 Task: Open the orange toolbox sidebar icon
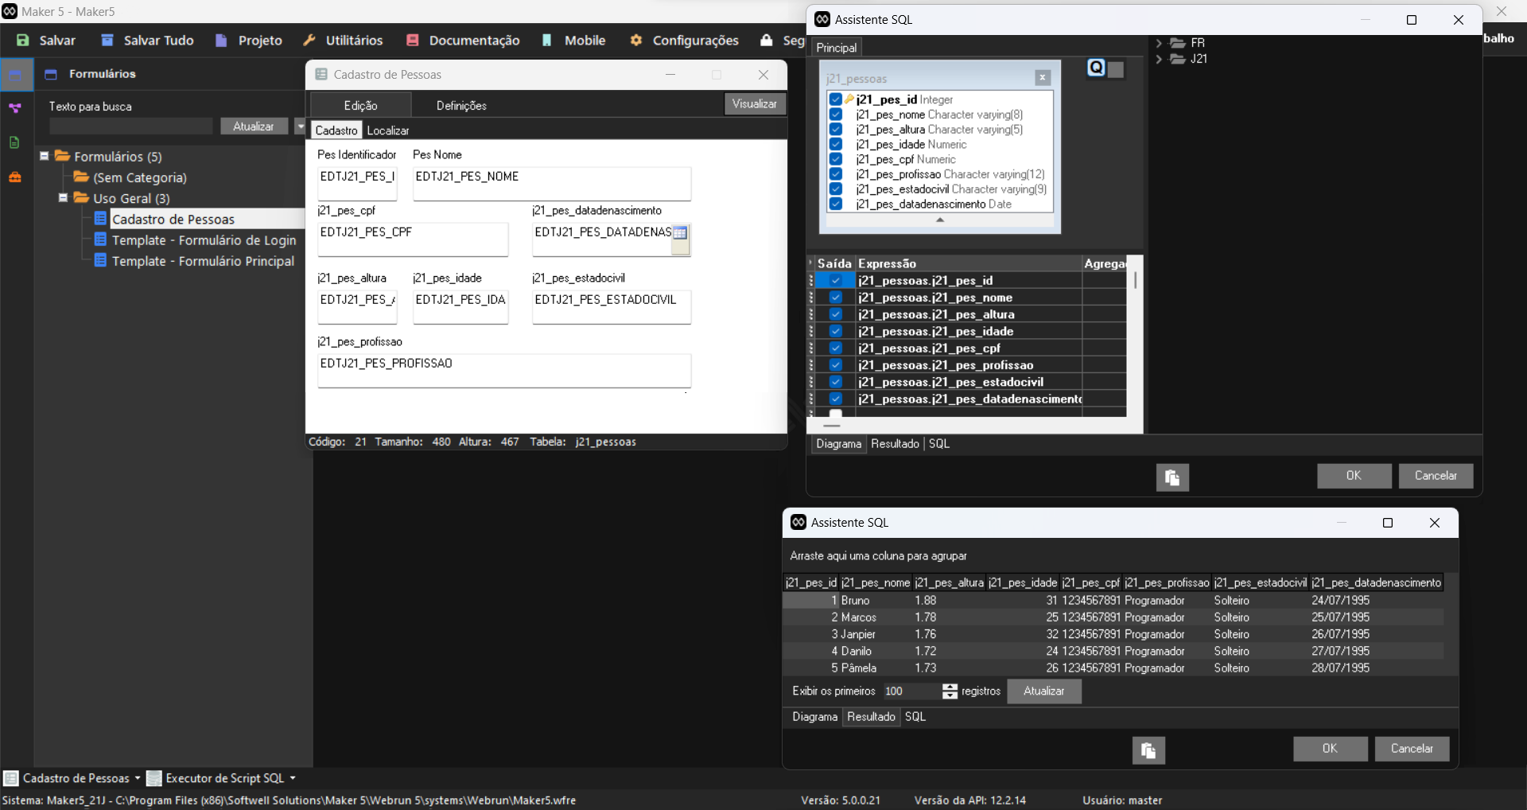pyautogui.click(x=15, y=177)
